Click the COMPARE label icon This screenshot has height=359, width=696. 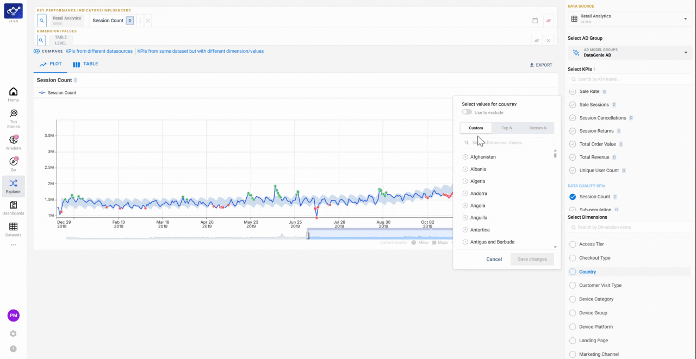37,51
